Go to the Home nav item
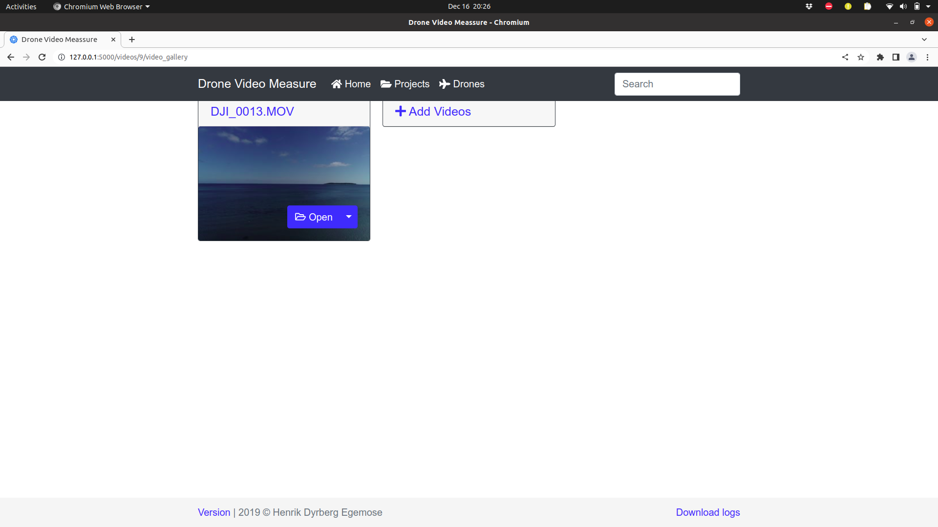This screenshot has width=938, height=527. click(351, 84)
